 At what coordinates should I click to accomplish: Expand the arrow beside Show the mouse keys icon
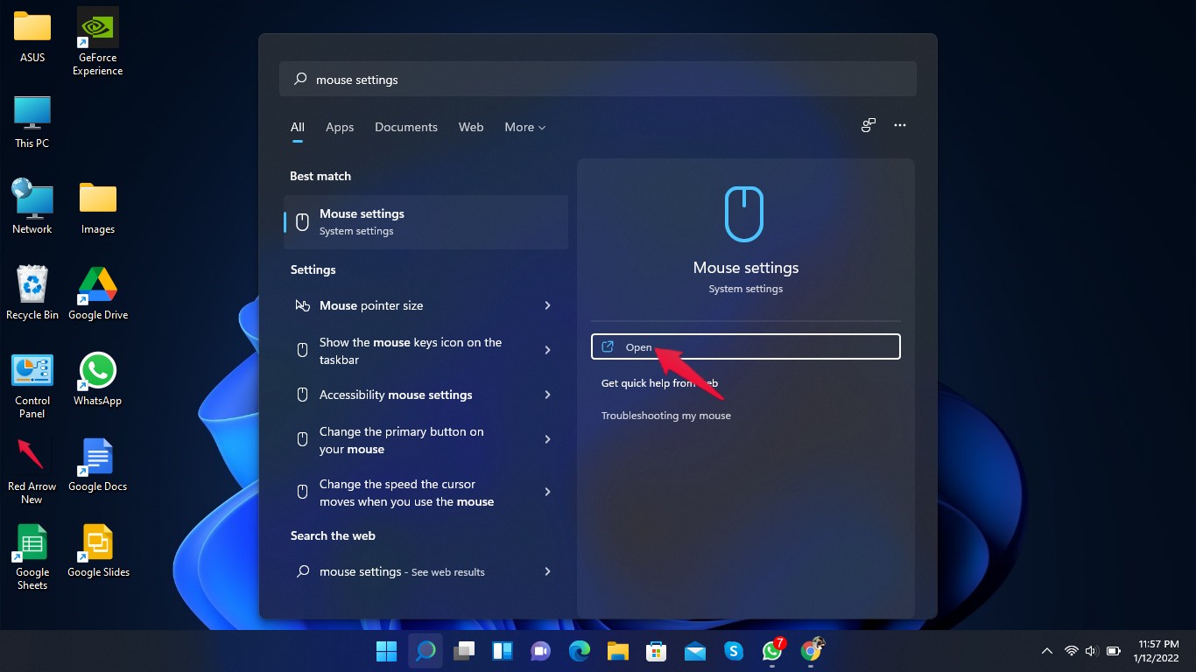coord(547,350)
